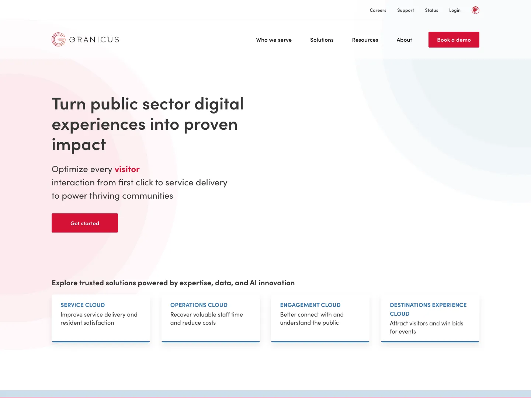Open the Service Cloud card
531x398 pixels.
tap(101, 318)
